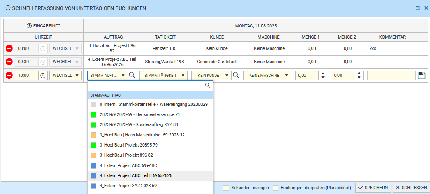
Task: Enable Sekunden anzeigen checkbox
Action: pos(226,188)
